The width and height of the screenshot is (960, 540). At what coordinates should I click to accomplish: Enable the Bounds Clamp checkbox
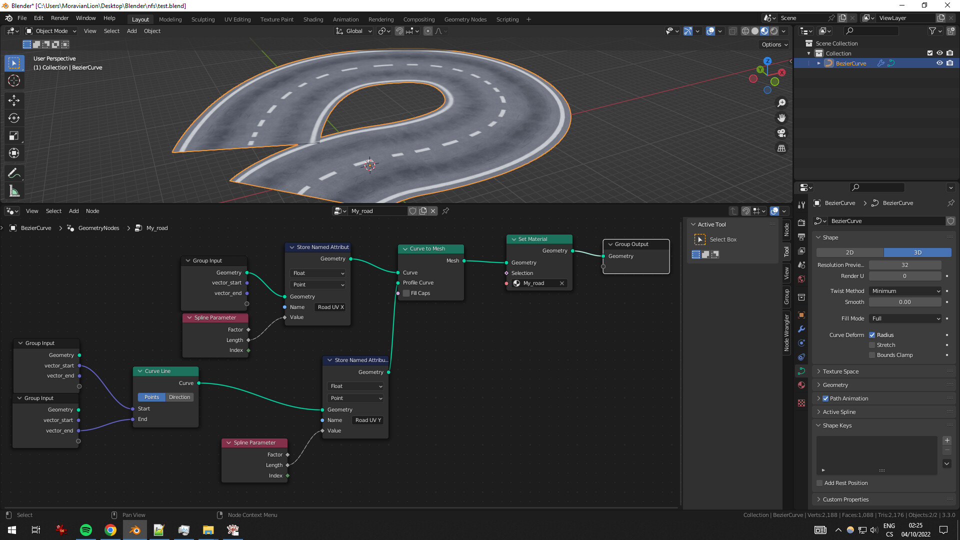click(x=872, y=355)
